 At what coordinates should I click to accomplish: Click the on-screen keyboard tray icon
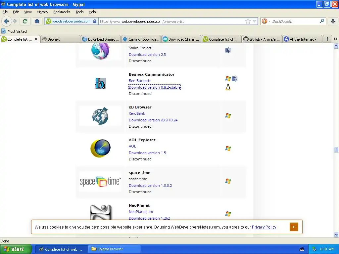pyautogui.click(x=302, y=249)
